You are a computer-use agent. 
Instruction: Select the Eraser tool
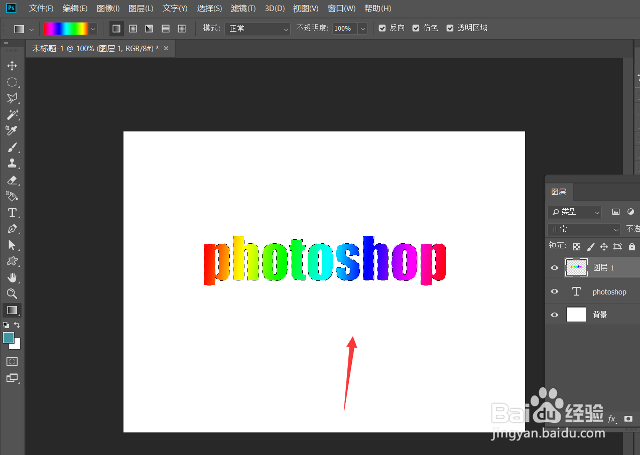coord(12,180)
